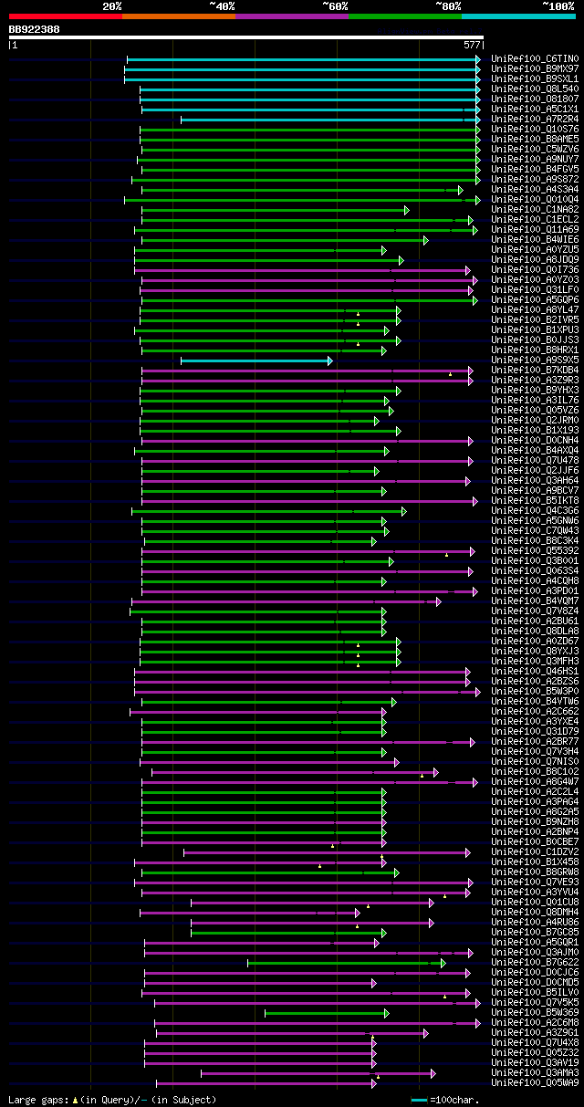Click the UniRef100_B4WIE6 label
The width and height of the screenshot is (584, 1107).
535,240
